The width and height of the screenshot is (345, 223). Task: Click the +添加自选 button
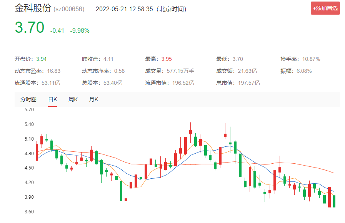325,8
